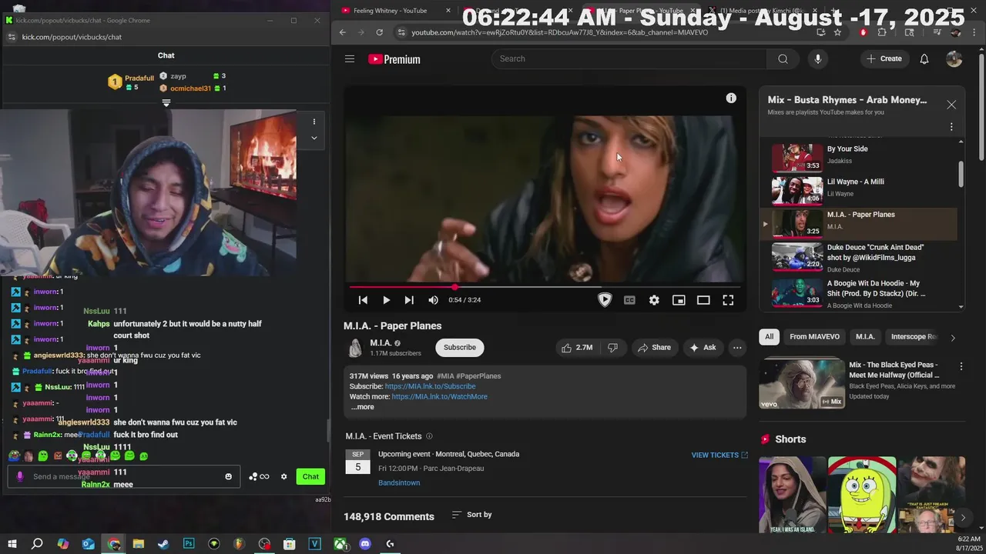The width and height of the screenshot is (986, 554).
Task: Open YouTube notifications bell
Action: tap(924, 59)
